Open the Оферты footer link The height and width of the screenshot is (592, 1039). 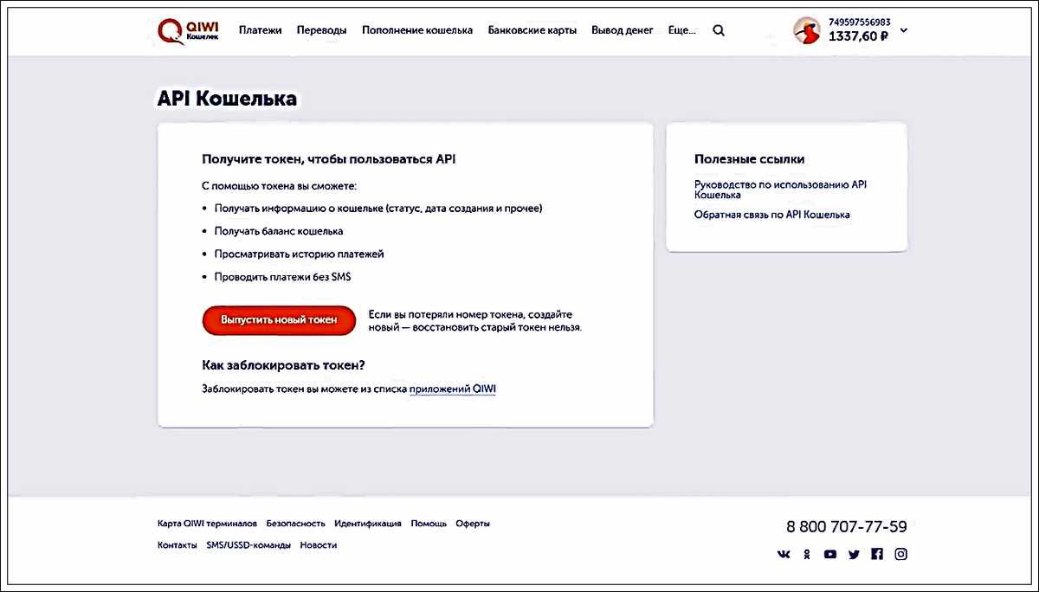473,524
